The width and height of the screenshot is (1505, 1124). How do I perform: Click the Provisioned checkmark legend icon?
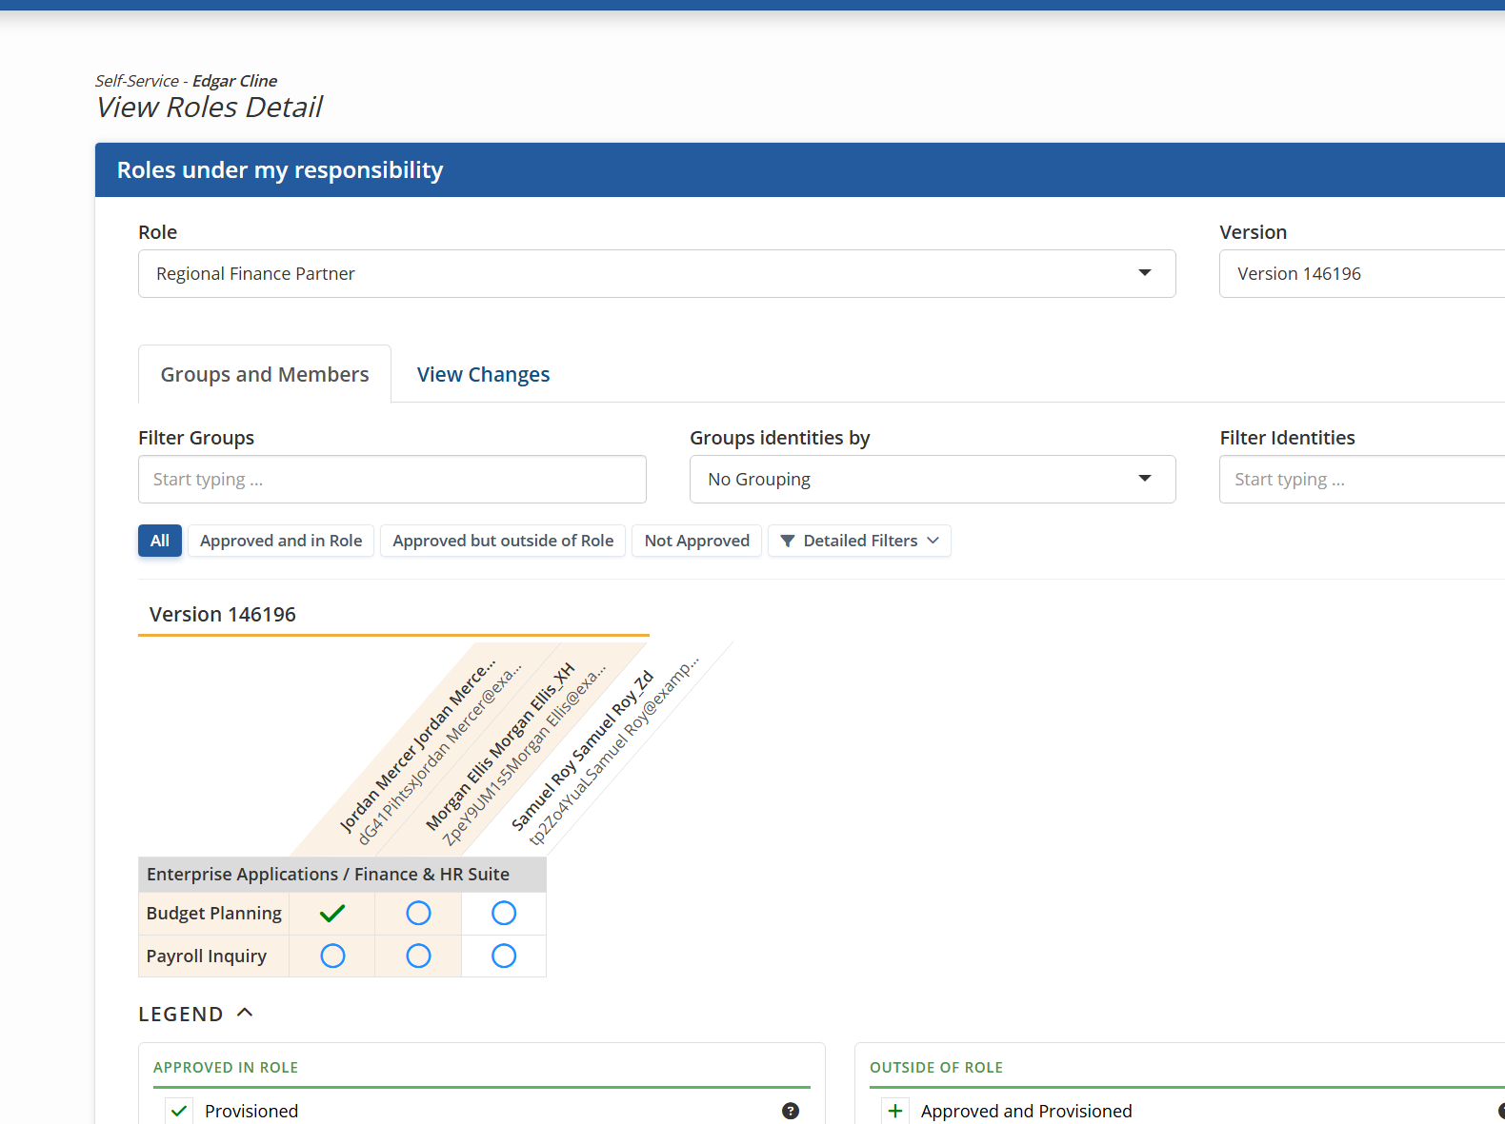pos(179,1111)
